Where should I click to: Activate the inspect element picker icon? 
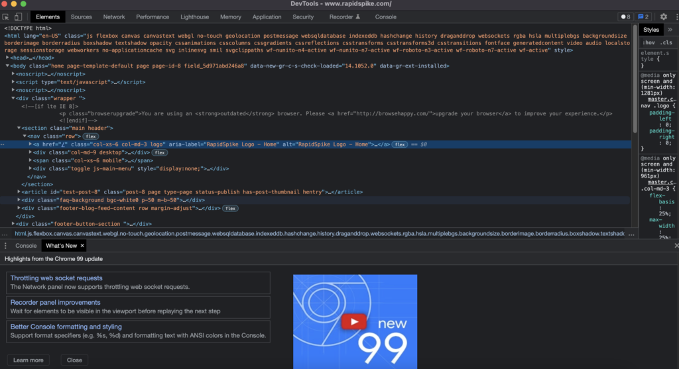pyautogui.click(x=5, y=17)
